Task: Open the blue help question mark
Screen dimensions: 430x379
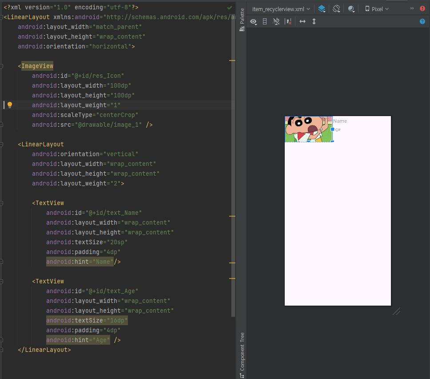Action: click(422, 21)
